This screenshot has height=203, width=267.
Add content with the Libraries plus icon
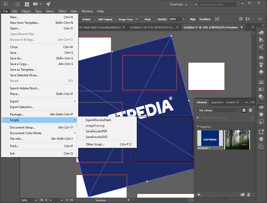coord(199,195)
